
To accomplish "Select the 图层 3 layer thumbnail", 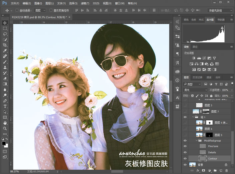I will (199, 105).
